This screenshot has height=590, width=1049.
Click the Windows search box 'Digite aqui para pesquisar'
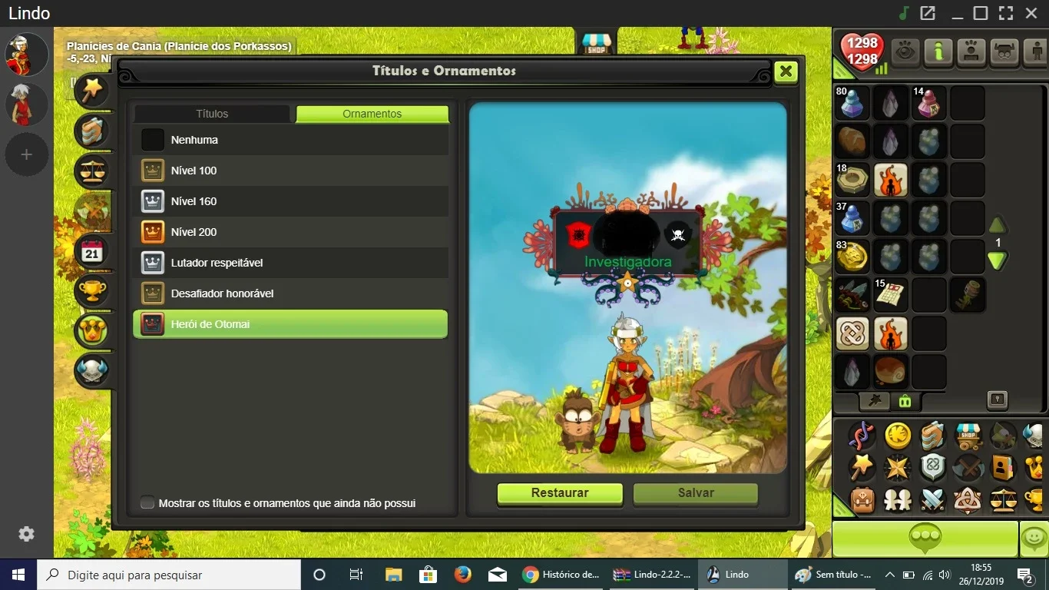169,575
